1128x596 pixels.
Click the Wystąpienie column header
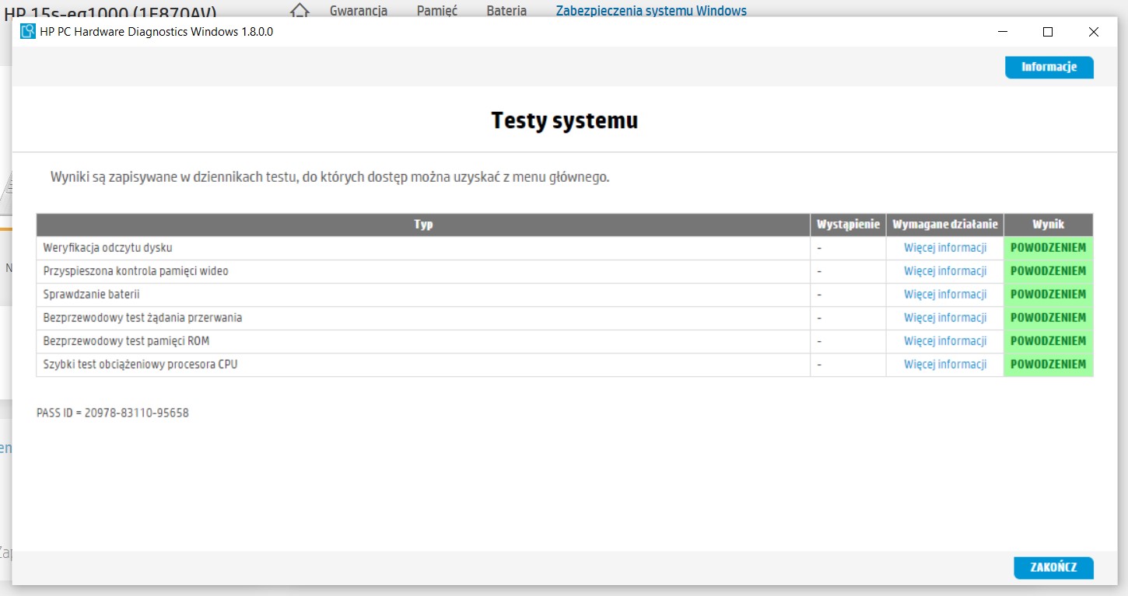(847, 224)
